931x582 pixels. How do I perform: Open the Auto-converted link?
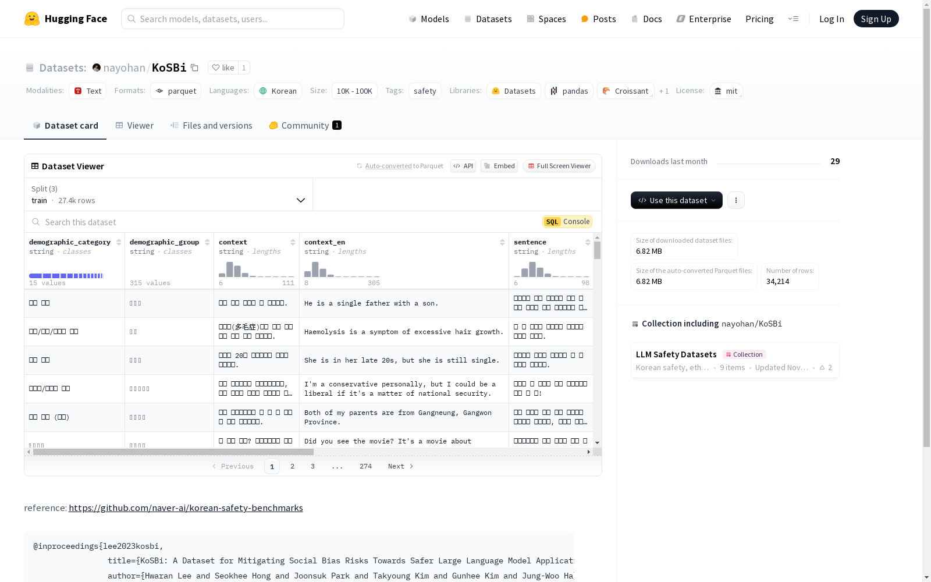(388, 166)
